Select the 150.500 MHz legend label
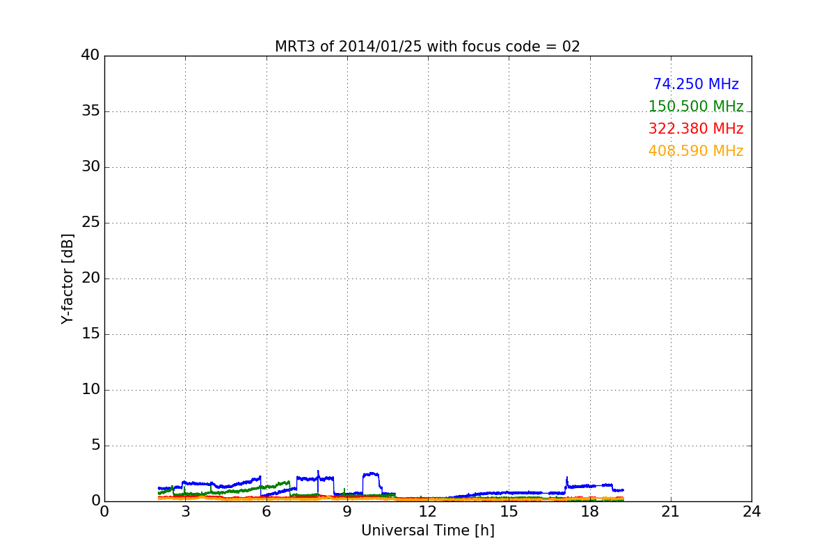This screenshot has width=835, height=557. [x=696, y=107]
